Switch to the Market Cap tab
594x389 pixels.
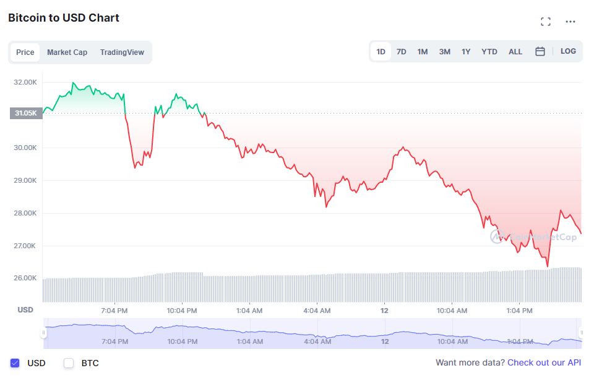pos(67,52)
